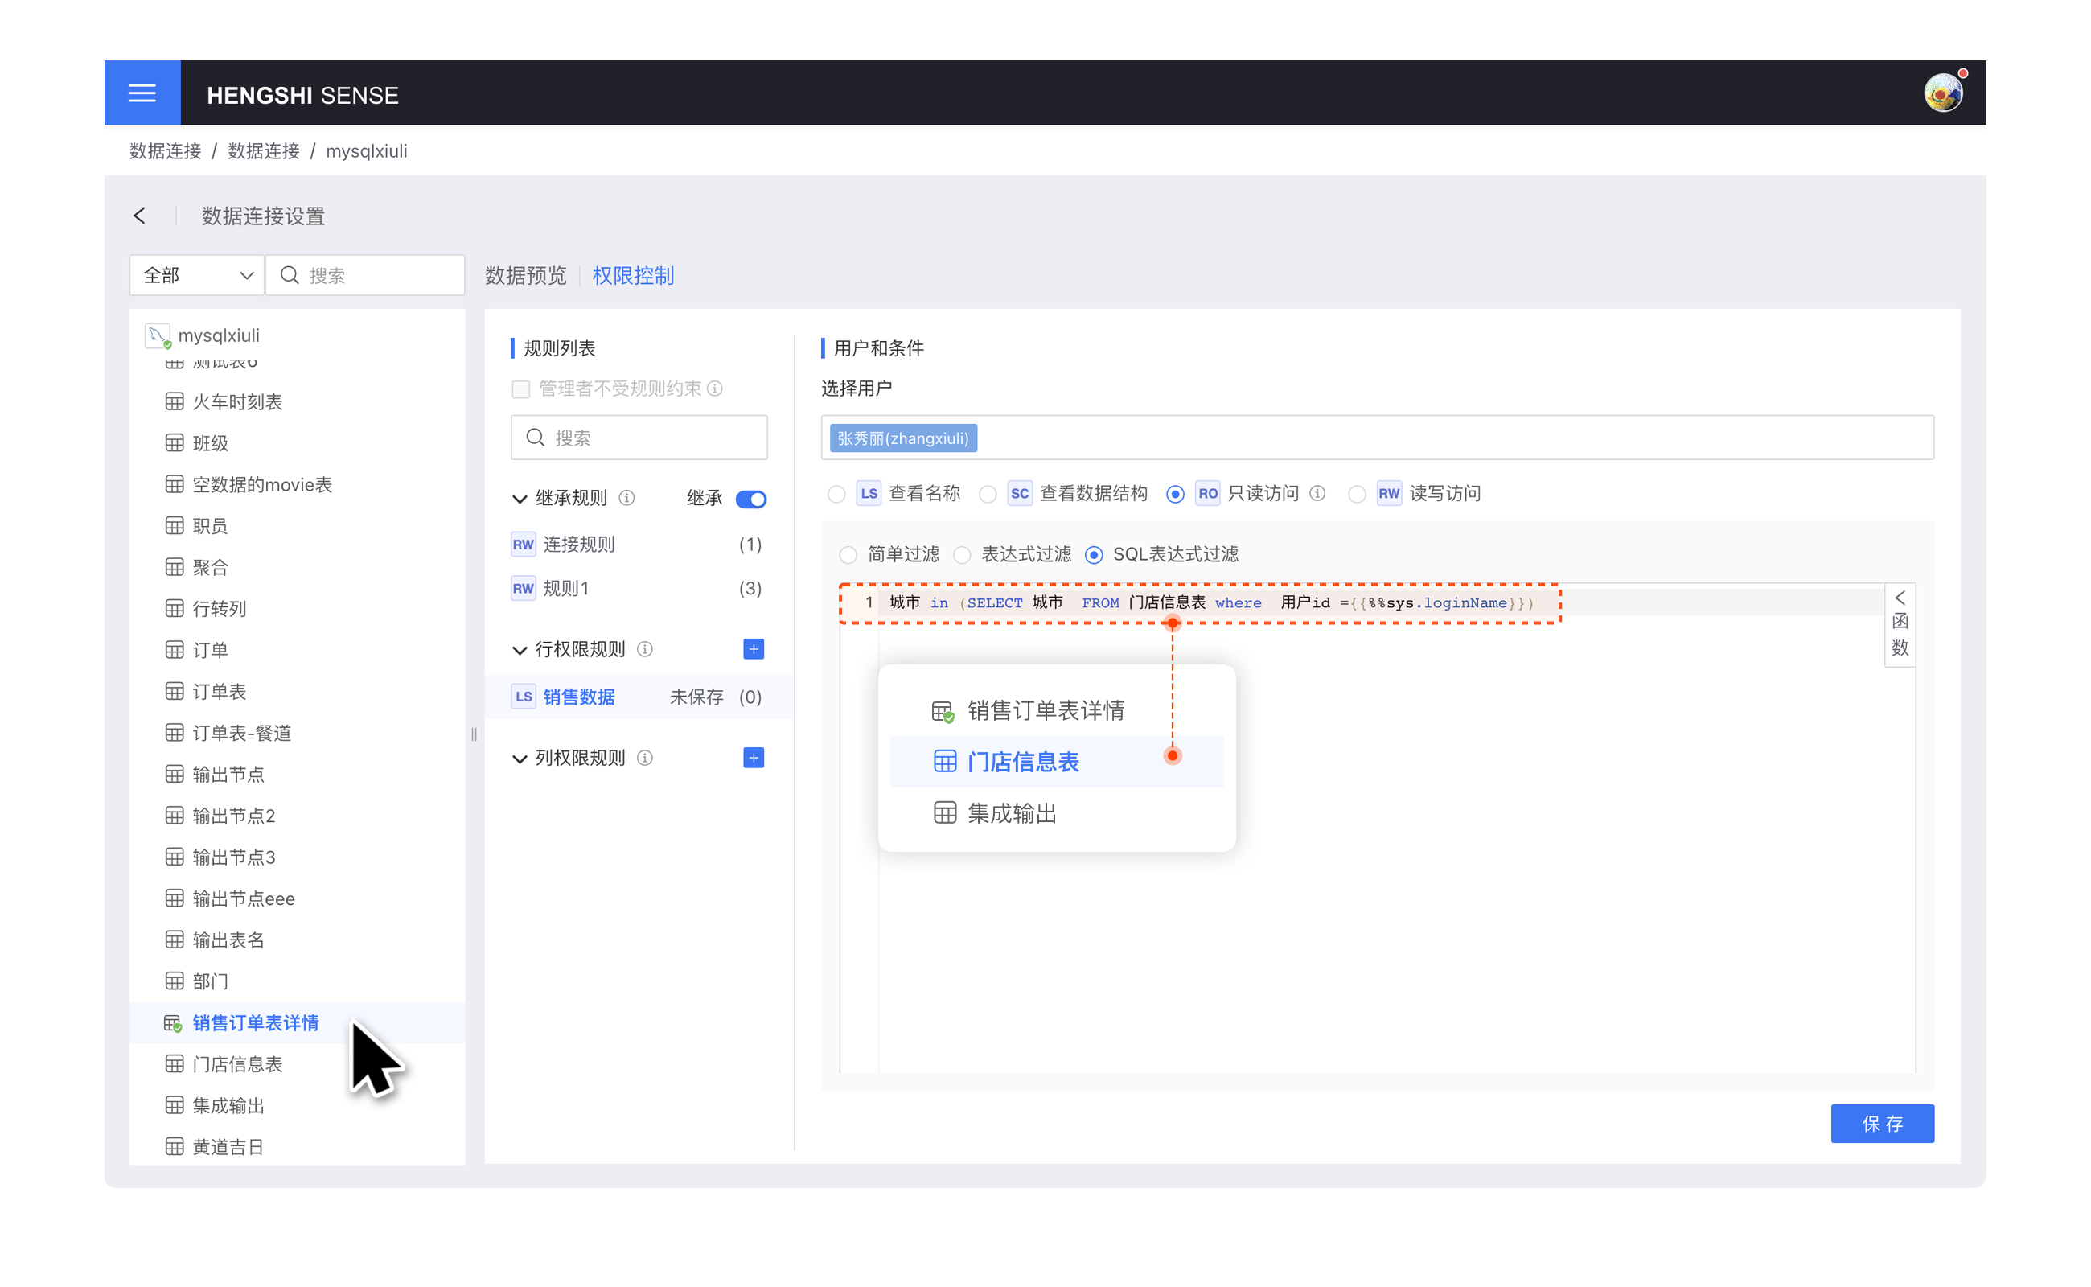
Task: Click info icon beside 只读访问
Action: (x=1317, y=494)
